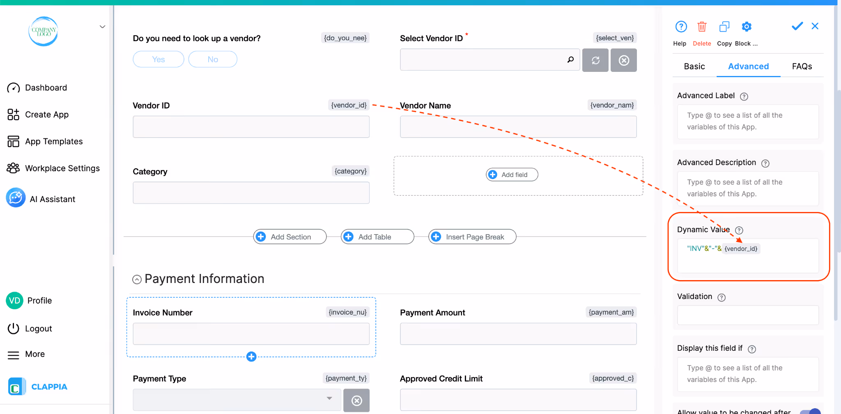Toggle Allow value to be changed switch

coord(810,411)
